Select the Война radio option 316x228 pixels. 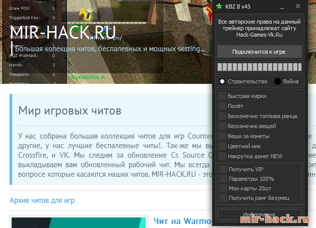point(278,81)
